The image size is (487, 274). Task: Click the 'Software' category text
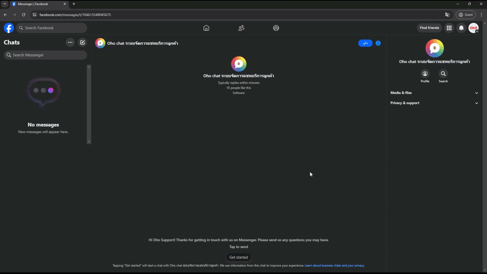(238, 93)
